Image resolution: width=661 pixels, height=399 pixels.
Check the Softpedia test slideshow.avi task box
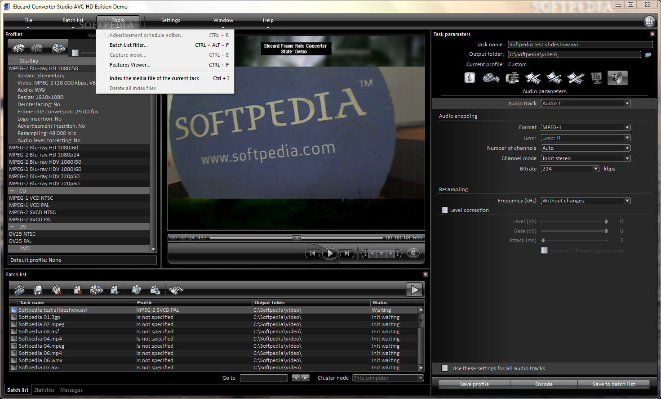pos(14,310)
